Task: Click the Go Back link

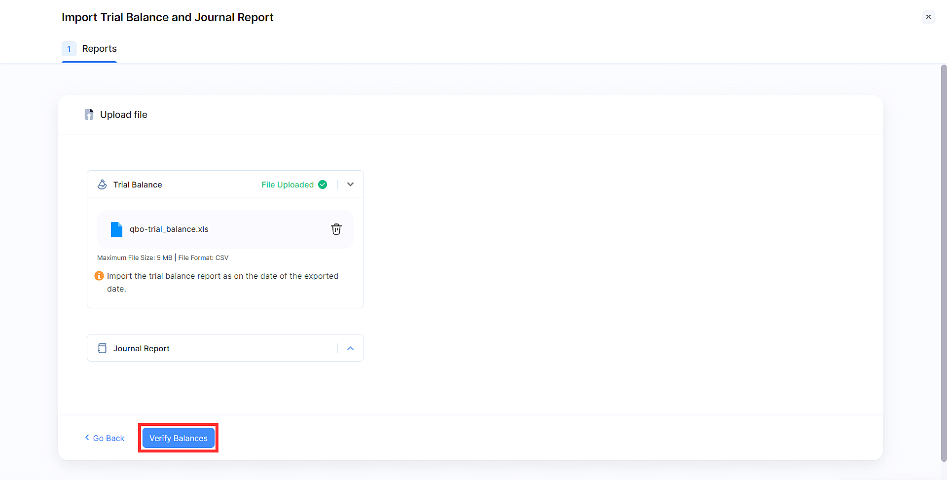Action: pos(109,438)
